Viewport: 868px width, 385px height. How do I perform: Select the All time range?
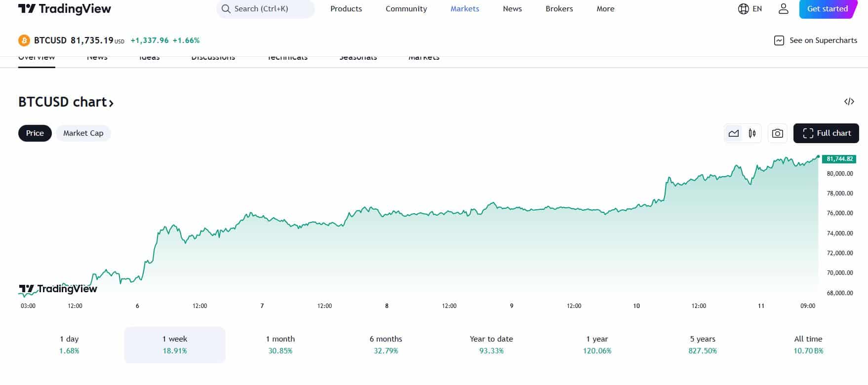(x=808, y=345)
